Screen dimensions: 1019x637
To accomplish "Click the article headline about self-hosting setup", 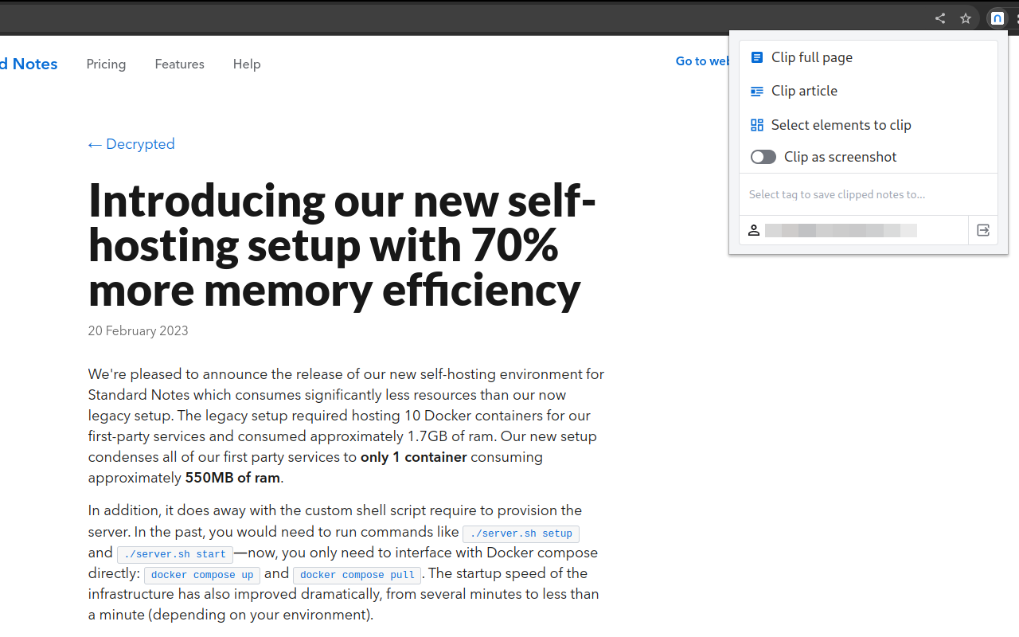I will 342,244.
